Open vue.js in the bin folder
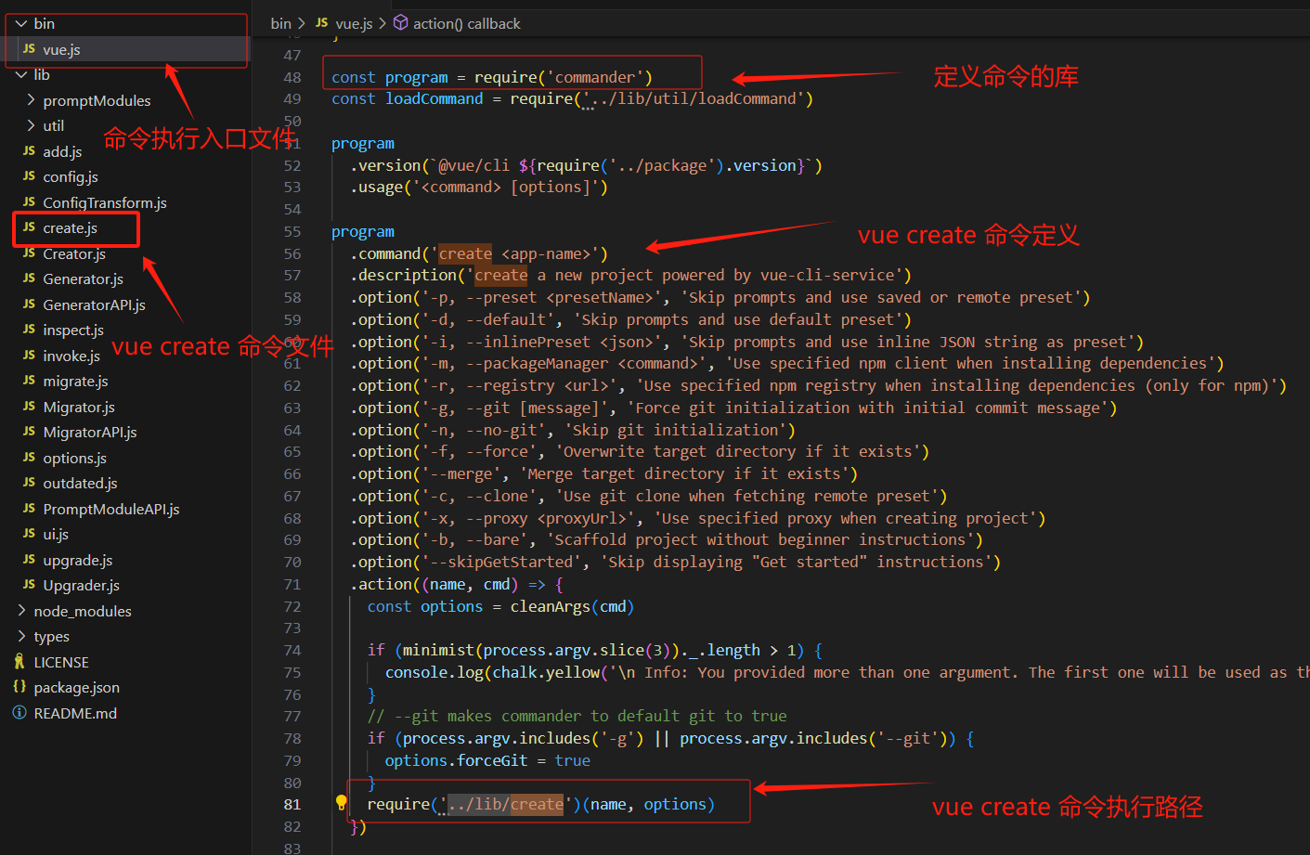This screenshot has width=1310, height=855. coord(61,49)
